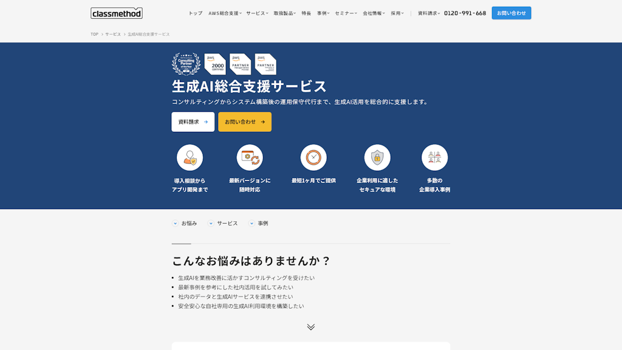
Task: Click TOP in the breadcrumb
Action: [94, 34]
